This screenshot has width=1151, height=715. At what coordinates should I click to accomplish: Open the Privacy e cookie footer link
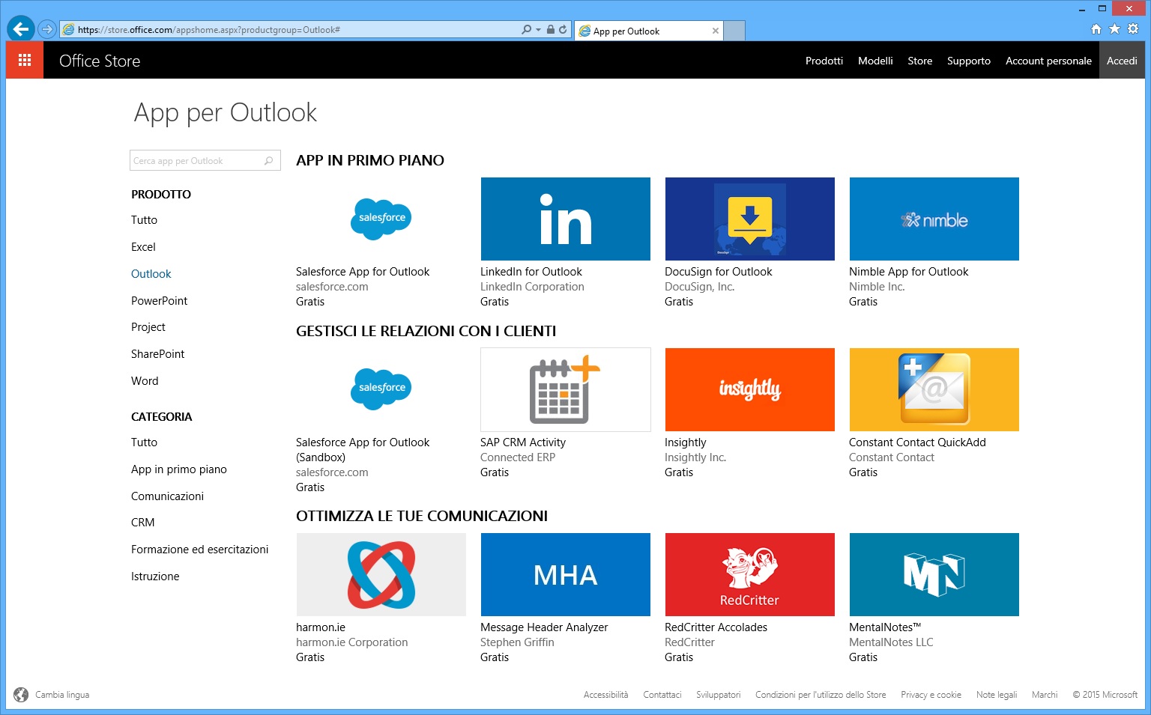pos(931,695)
